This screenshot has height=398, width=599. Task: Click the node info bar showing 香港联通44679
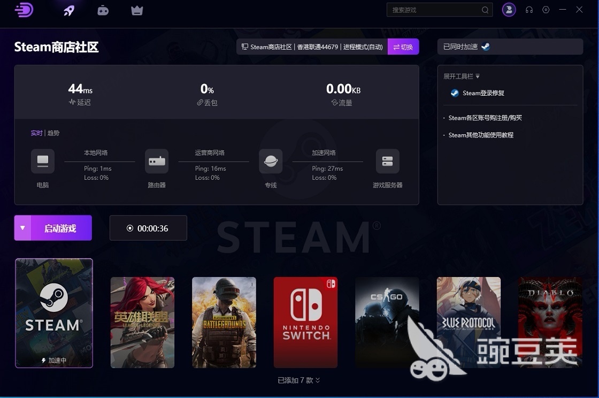[312, 47]
